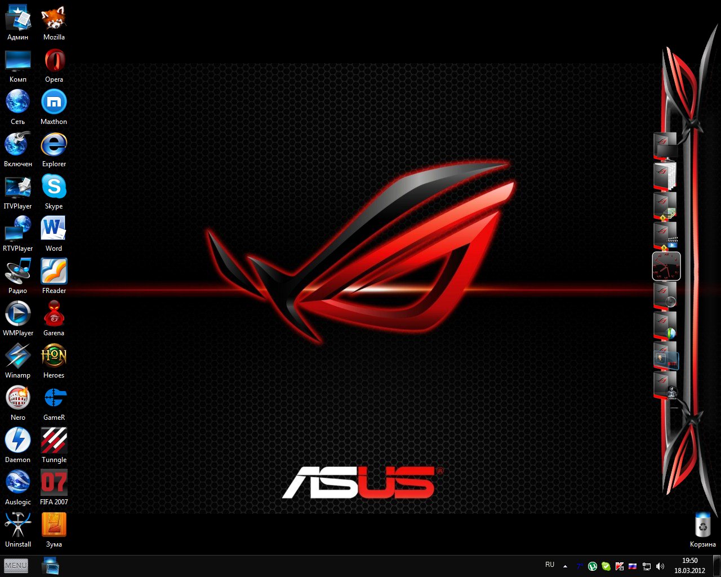The image size is (721, 577).
Task: Open the dock folder with photo gallery
Action: (666, 356)
